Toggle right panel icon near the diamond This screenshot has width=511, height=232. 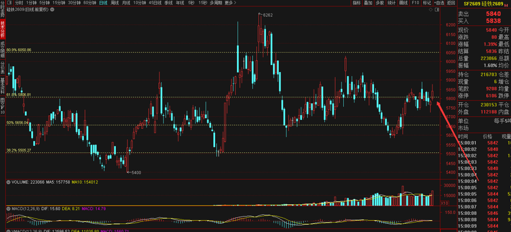(x=437, y=10)
